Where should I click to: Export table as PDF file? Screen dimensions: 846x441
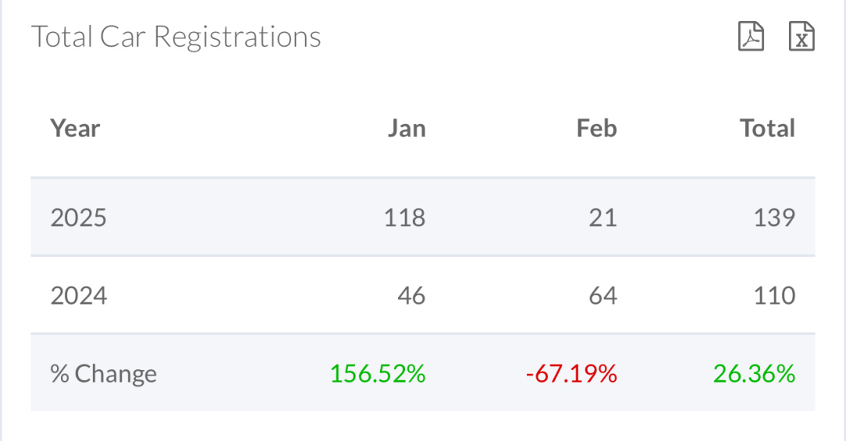pyautogui.click(x=751, y=36)
